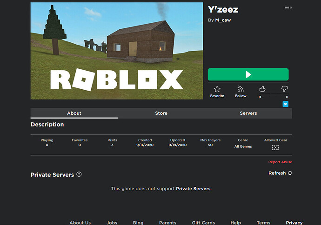Open the Blog footer link

(138, 223)
